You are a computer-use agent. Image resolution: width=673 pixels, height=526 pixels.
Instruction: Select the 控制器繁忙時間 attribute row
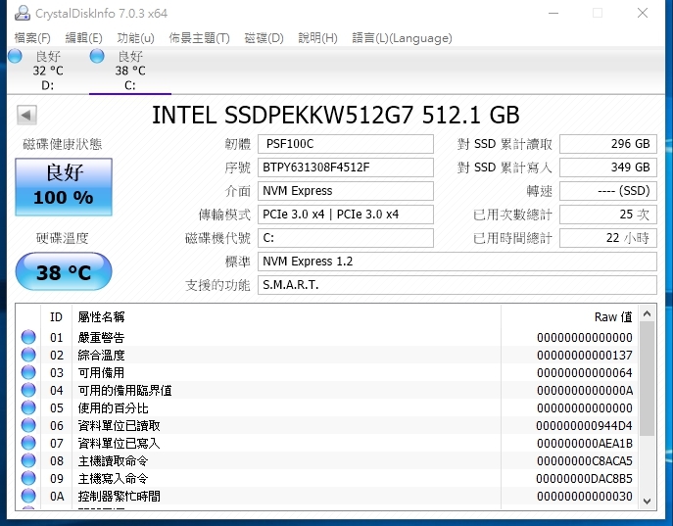click(x=327, y=496)
